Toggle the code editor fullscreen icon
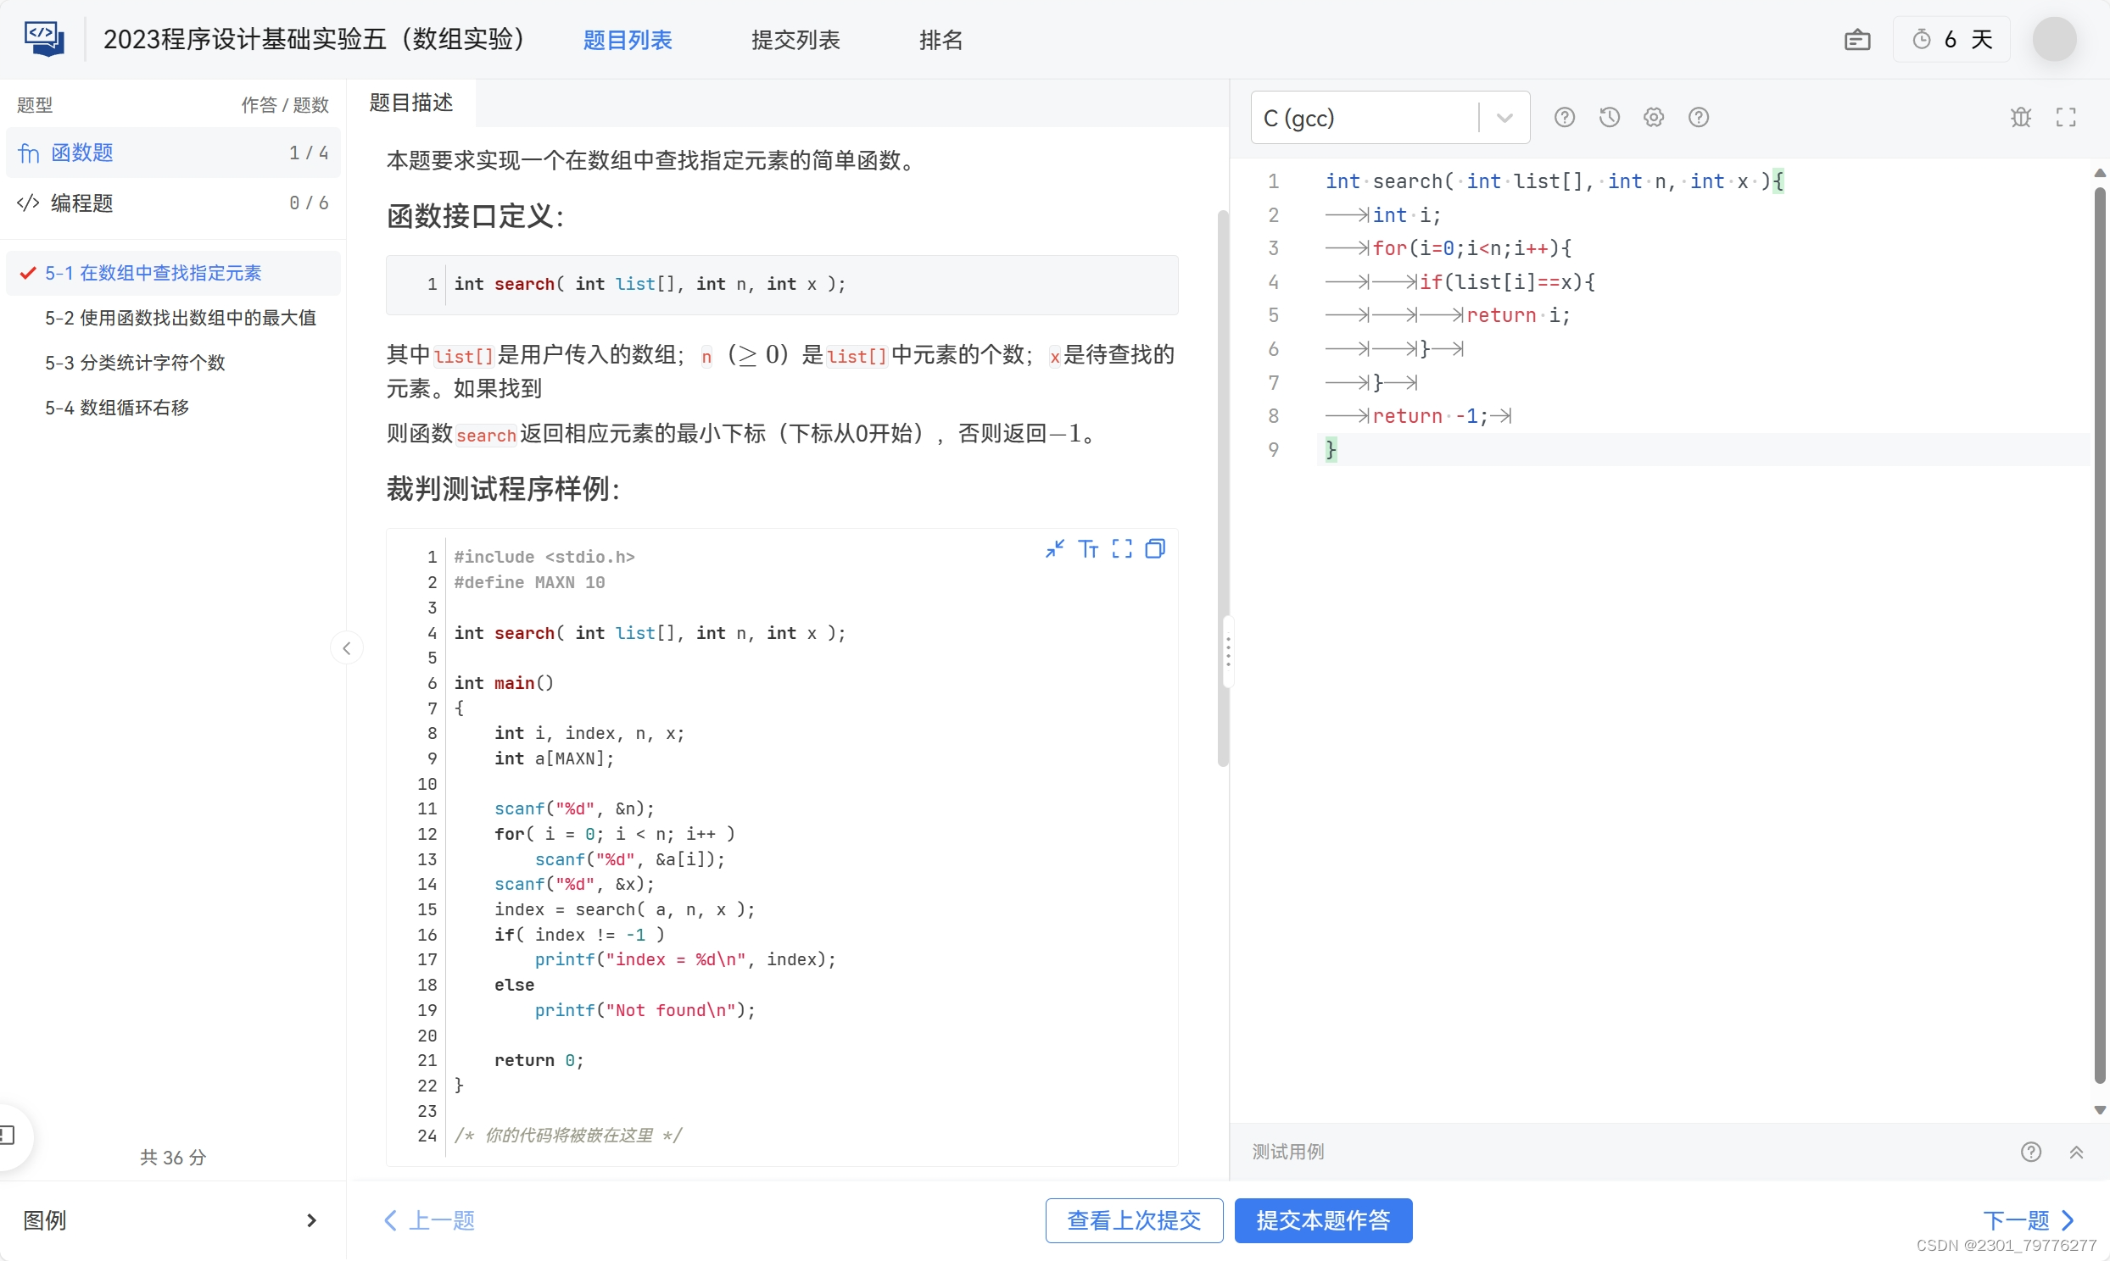 tap(2066, 117)
